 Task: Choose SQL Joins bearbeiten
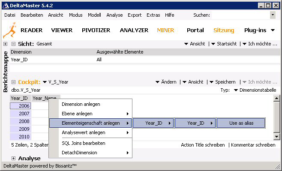[90, 143]
